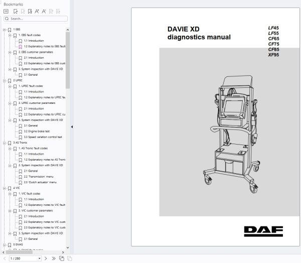This screenshot has height=263, width=301.
Task: Click the bookmarks vertical scrollbar up arrow
Action: pos(68,30)
